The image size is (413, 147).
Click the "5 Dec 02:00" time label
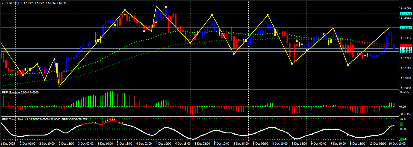click(203, 144)
